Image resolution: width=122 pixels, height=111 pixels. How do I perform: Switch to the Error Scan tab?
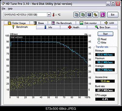(x=103, y=27)
